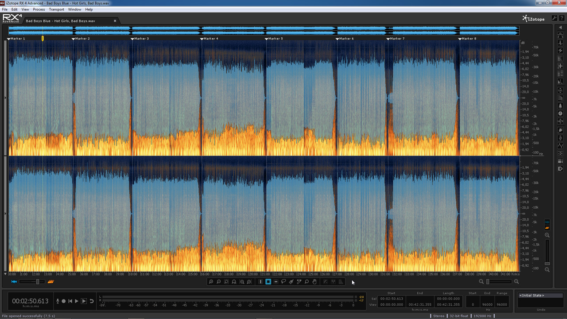Click the timecode display 00:02:50.613
567x319 pixels.
(30, 301)
